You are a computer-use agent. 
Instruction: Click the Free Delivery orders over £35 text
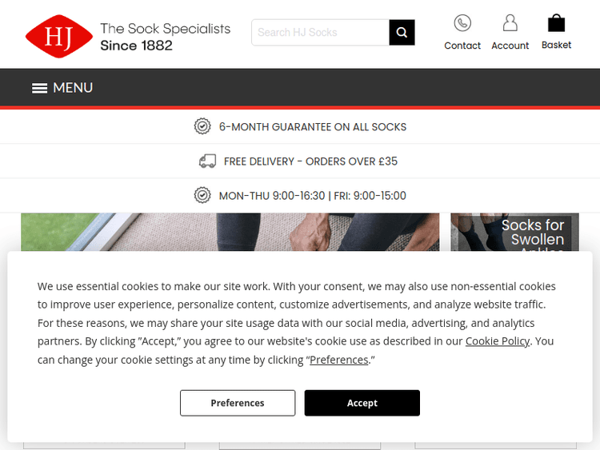tap(310, 161)
